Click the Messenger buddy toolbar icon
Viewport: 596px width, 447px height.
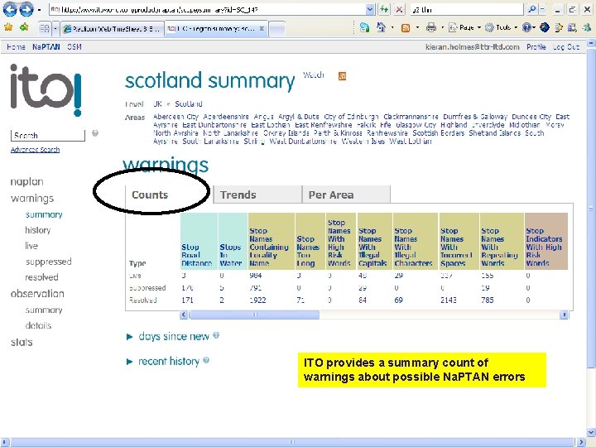click(587, 27)
